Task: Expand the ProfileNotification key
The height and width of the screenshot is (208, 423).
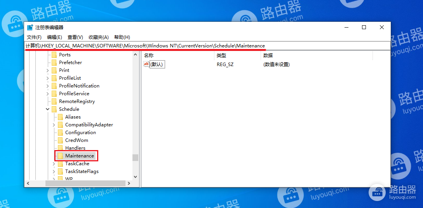Action: pos(48,86)
